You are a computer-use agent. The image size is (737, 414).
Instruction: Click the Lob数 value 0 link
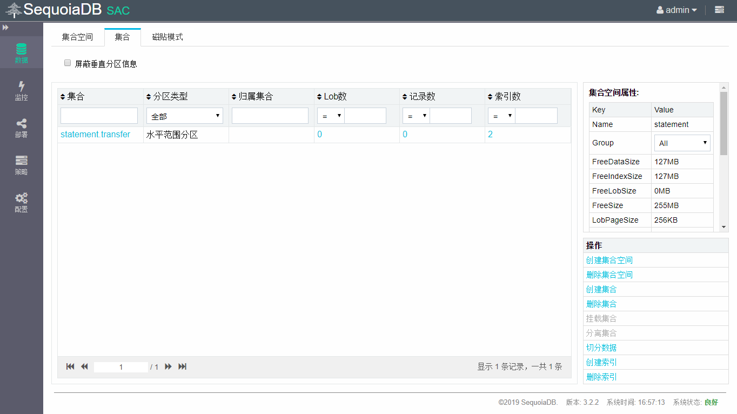(x=319, y=135)
